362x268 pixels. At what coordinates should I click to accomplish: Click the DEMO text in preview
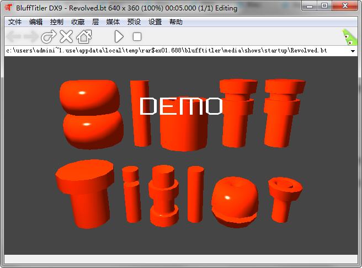(181, 106)
